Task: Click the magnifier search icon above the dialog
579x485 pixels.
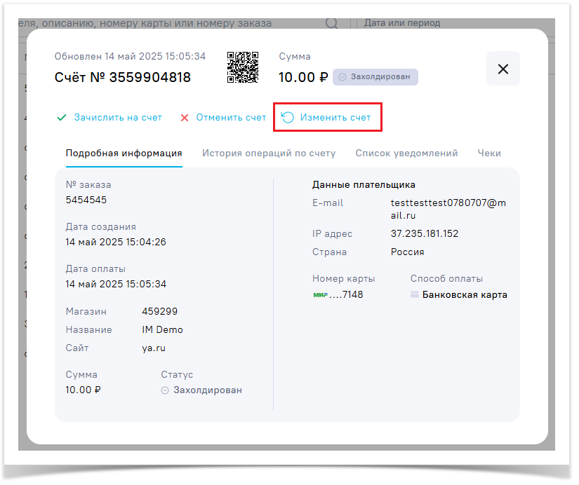Action: point(332,23)
